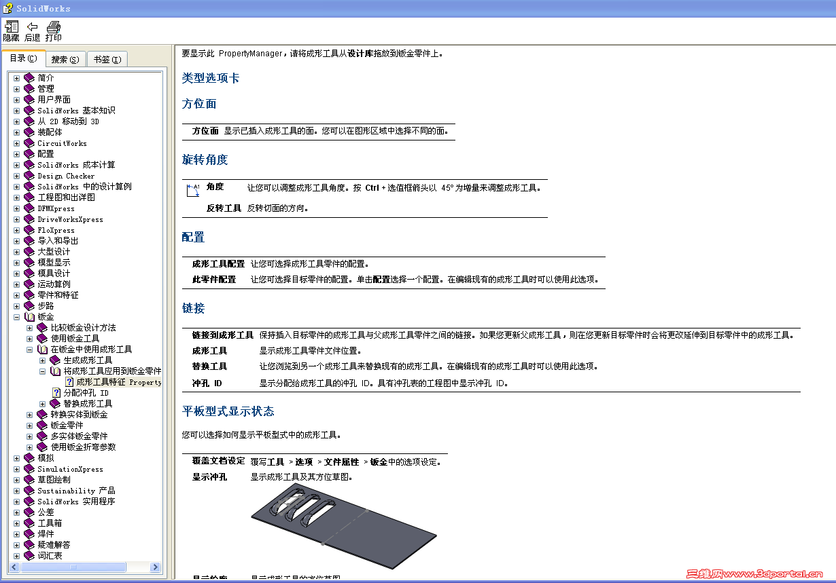Click the book icon beside 导入和导出
This screenshot has width=836, height=583.
point(29,241)
